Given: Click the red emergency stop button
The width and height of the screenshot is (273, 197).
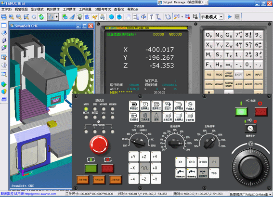Looking at the screenshot, I should pos(99,144).
